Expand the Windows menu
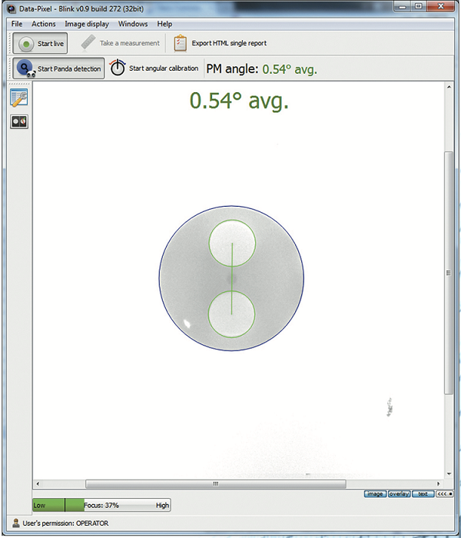This screenshot has height=538, width=461. pyautogui.click(x=133, y=24)
